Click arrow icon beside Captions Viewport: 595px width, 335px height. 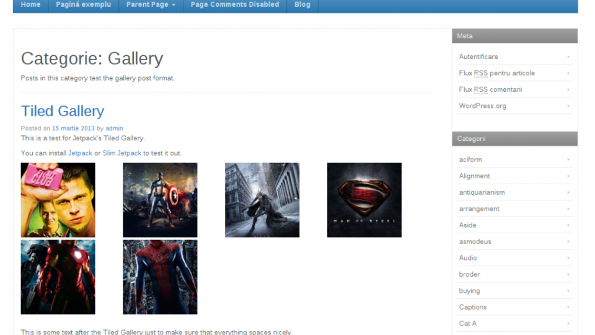point(568,307)
